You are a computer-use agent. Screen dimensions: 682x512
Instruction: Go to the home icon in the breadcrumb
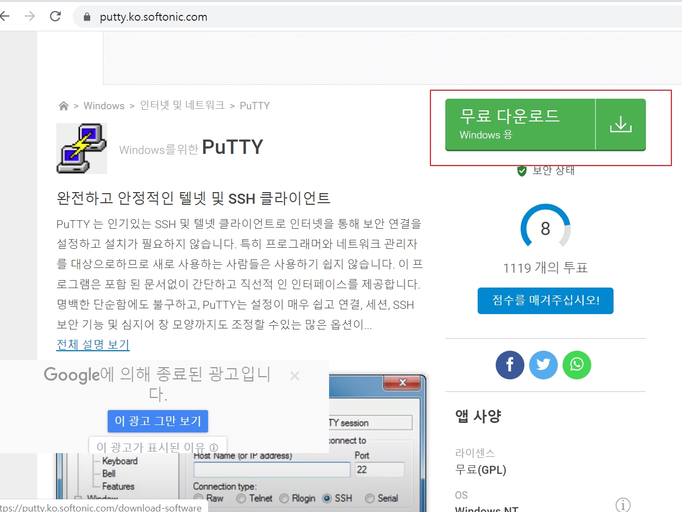coord(64,106)
